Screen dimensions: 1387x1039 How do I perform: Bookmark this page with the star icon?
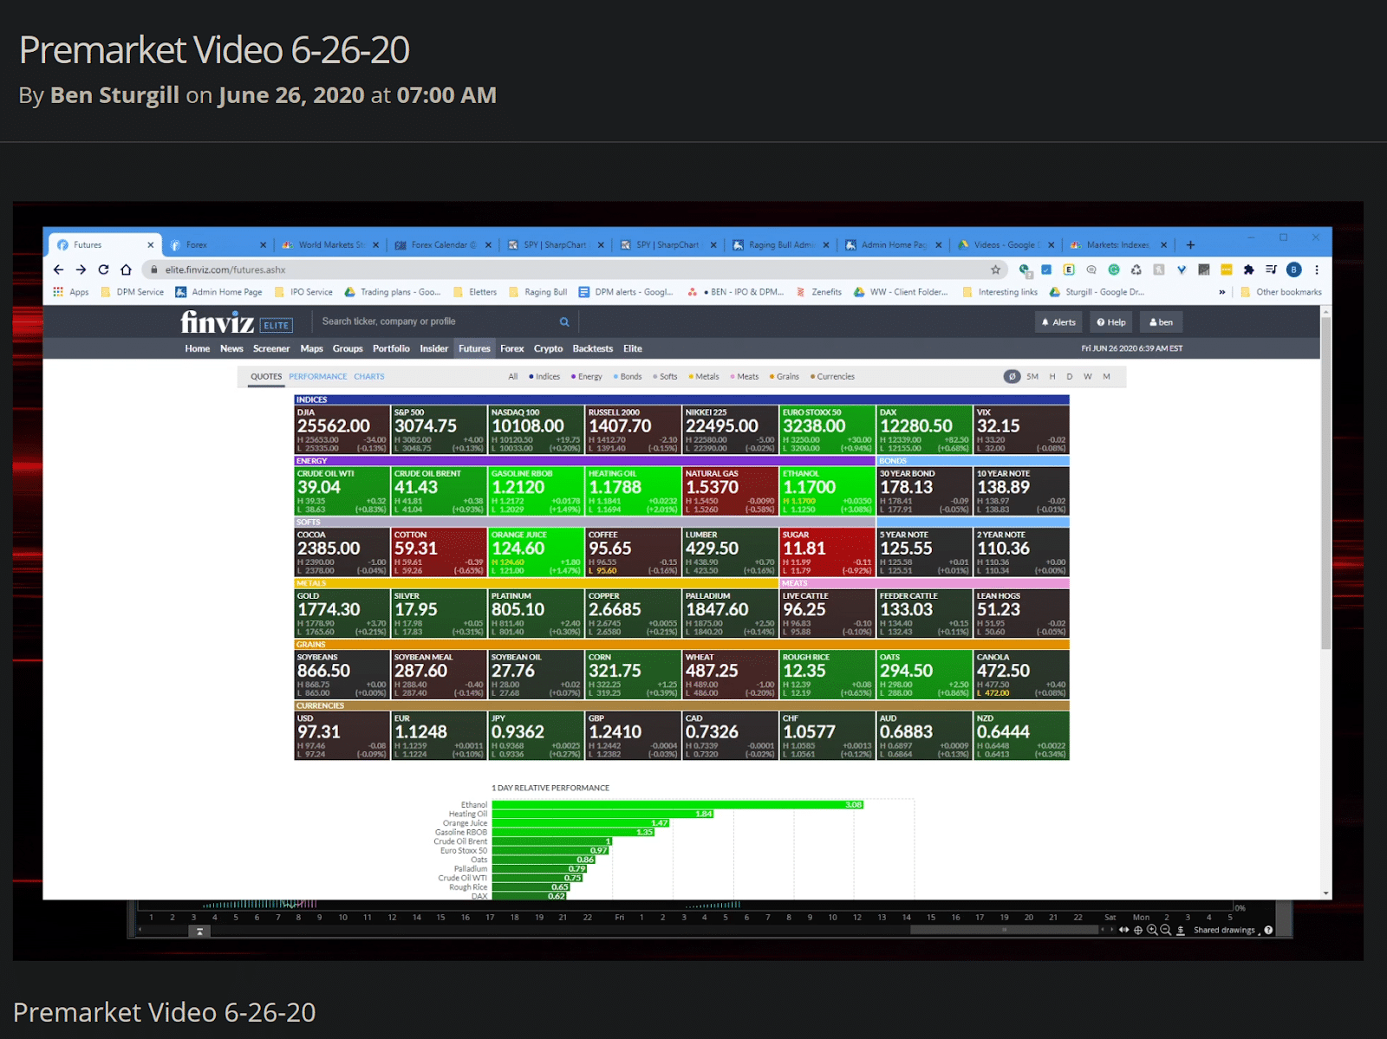click(x=995, y=269)
